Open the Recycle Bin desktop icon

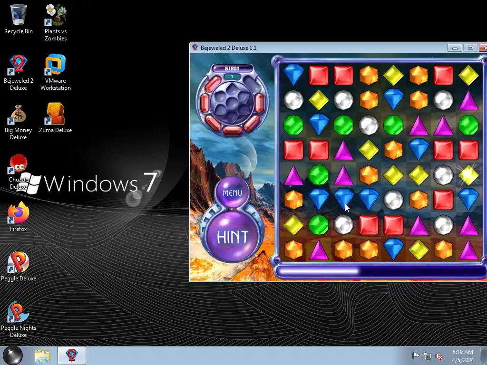click(19, 19)
